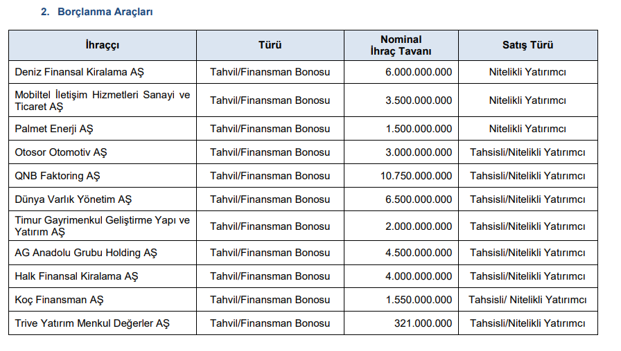Select the 10.750.000.000 nominal value
The image size is (621, 351).
(417, 176)
